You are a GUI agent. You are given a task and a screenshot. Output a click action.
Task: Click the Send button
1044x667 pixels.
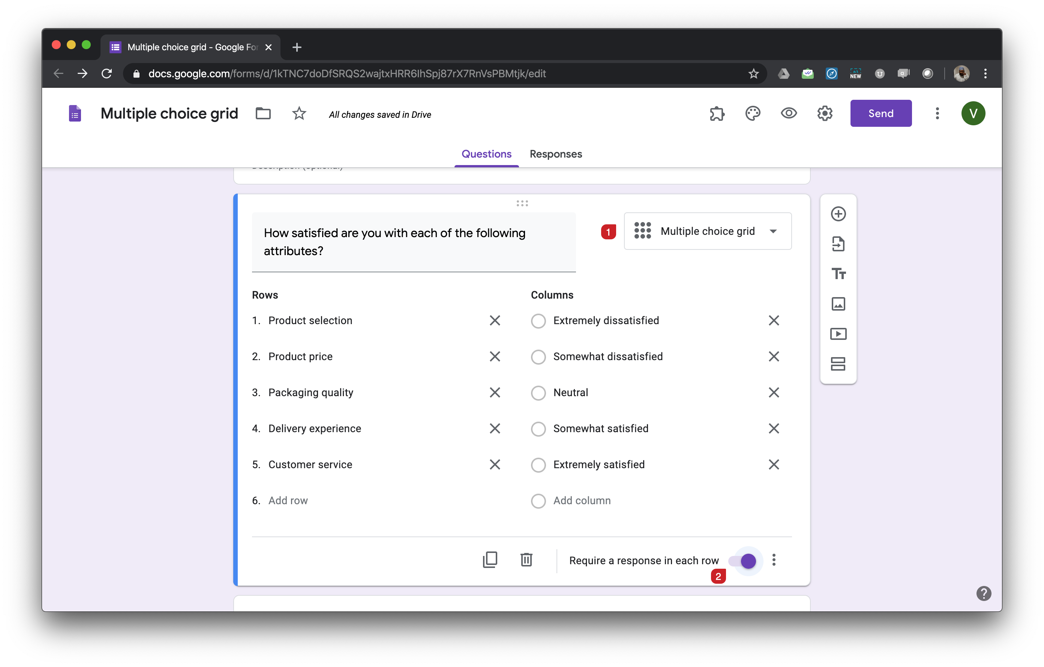tap(880, 114)
